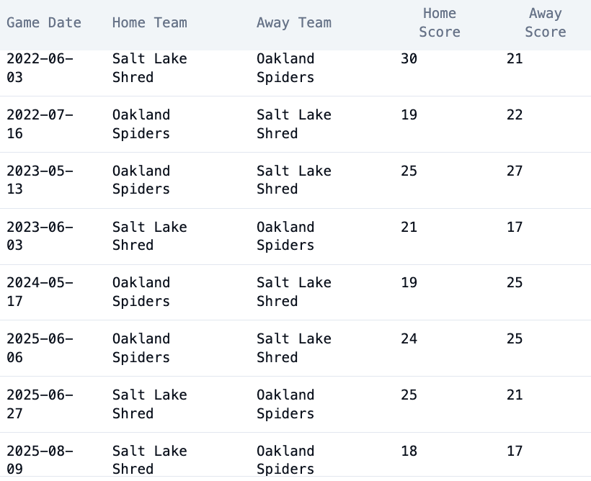This screenshot has height=481, width=591.
Task: Click the home score of 18
Action: 409,451
